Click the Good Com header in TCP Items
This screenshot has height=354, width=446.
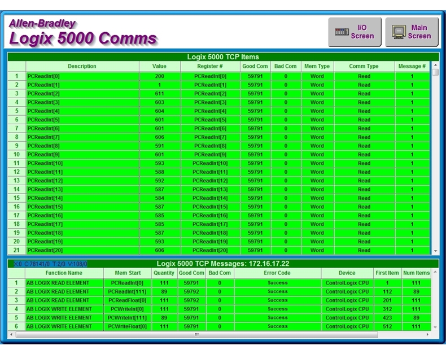click(x=255, y=66)
